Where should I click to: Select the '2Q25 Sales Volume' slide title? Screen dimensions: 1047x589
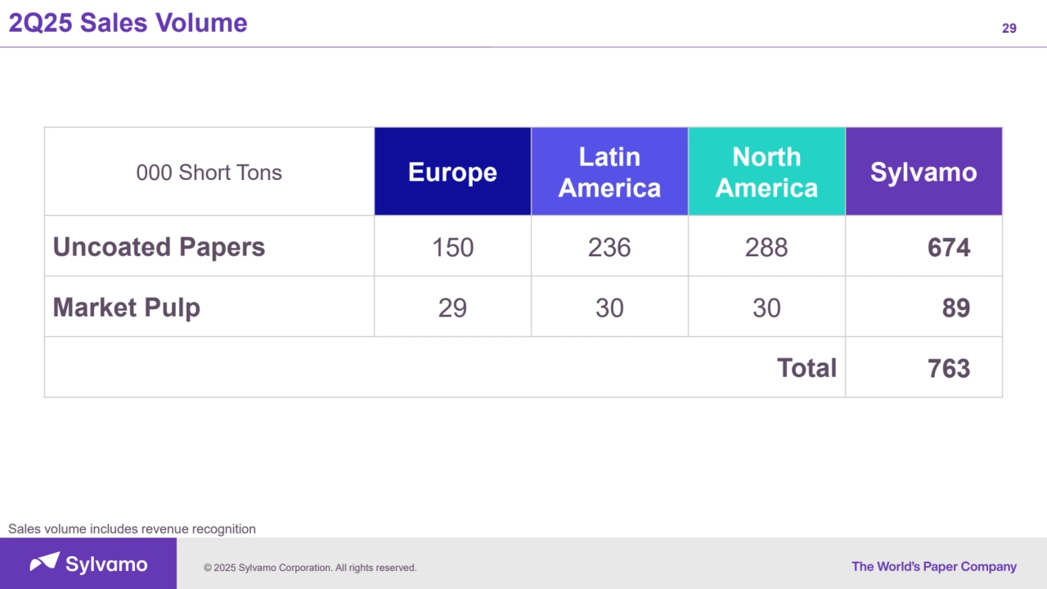point(128,23)
